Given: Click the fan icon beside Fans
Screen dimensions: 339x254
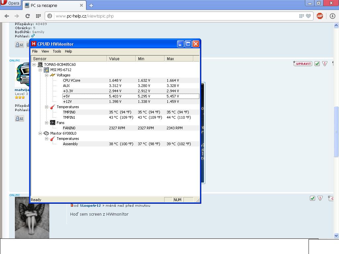Looking at the screenshot, I should tap(53, 123).
